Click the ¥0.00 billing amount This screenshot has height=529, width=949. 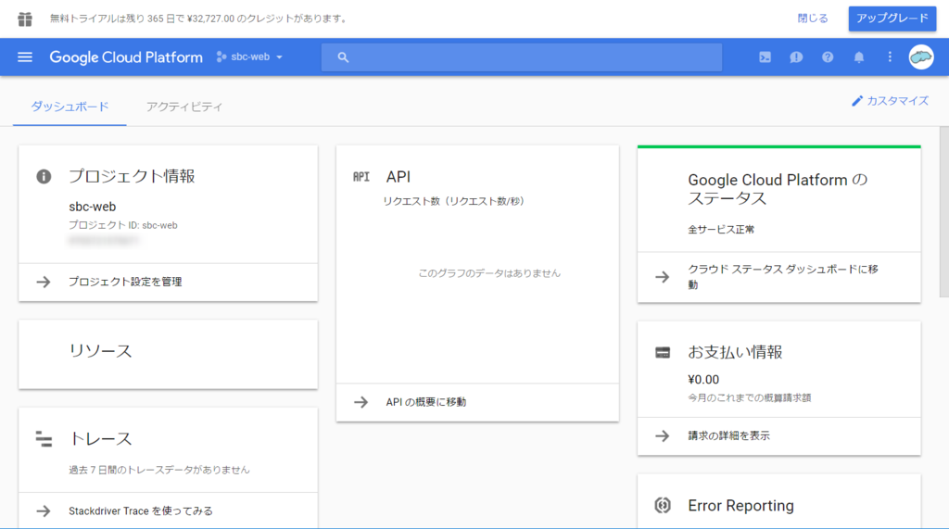coord(703,380)
